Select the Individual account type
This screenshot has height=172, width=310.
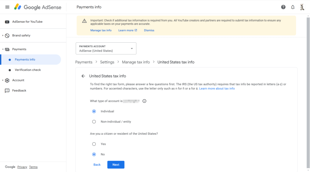pyautogui.click(x=94, y=111)
